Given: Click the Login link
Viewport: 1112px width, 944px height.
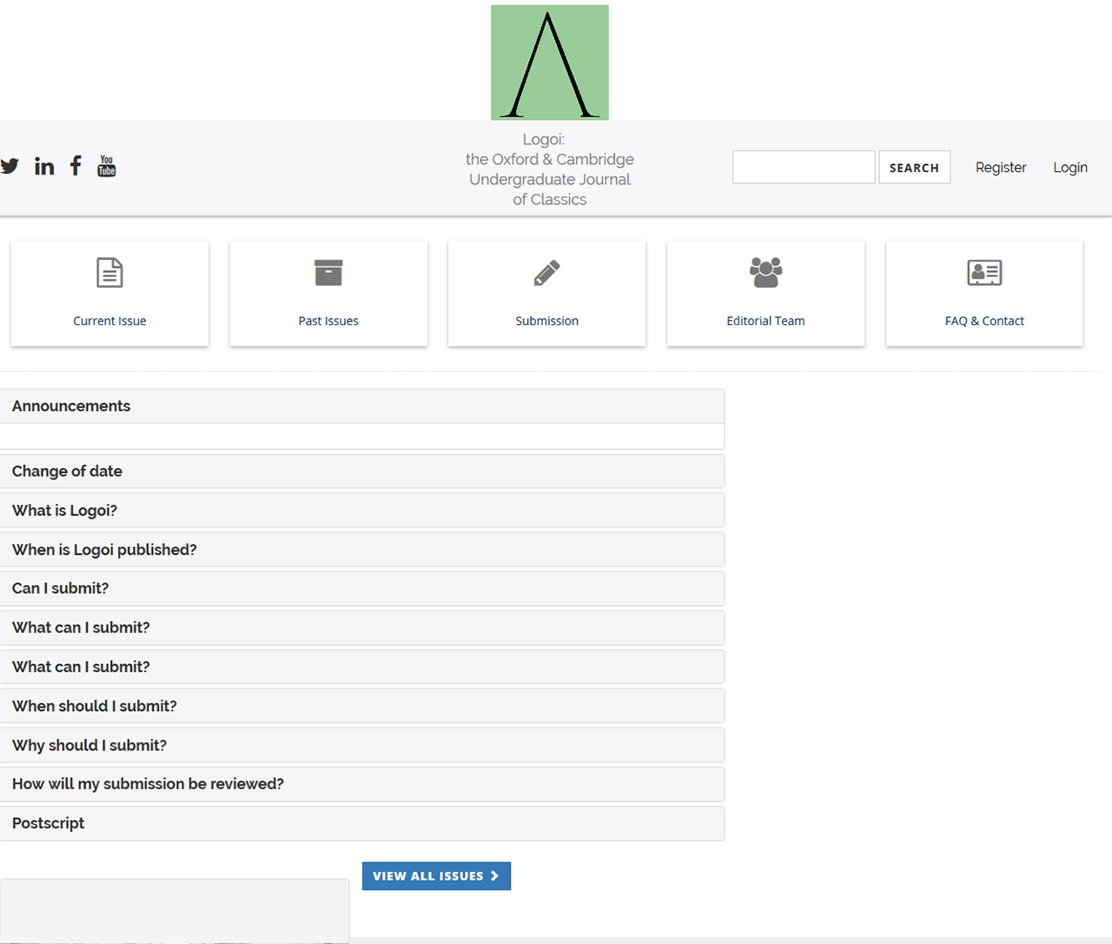Looking at the screenshot, I should [x=1070, y=168].
